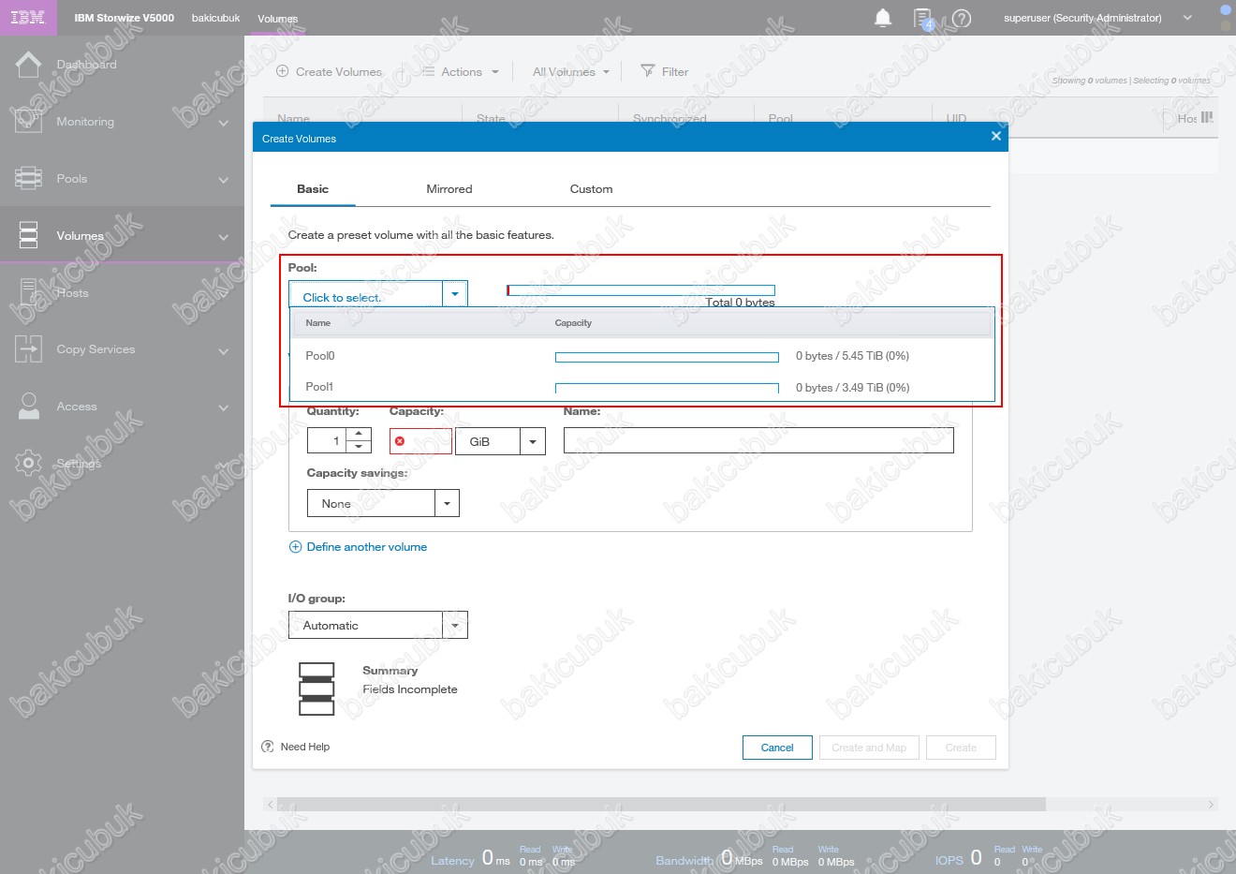This screenshot has width=1236, height=874.
Task: Select Pool1 from the pool list
Action: click(x=642, y=387)
